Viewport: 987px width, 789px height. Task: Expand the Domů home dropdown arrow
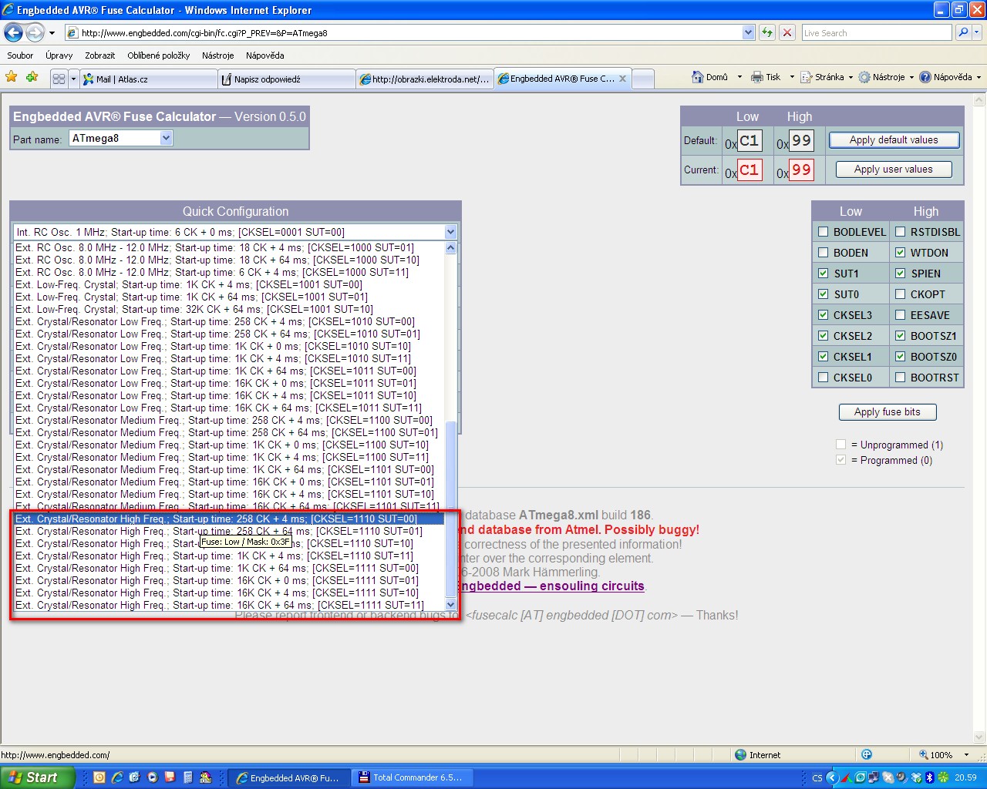tap(739, 77)
